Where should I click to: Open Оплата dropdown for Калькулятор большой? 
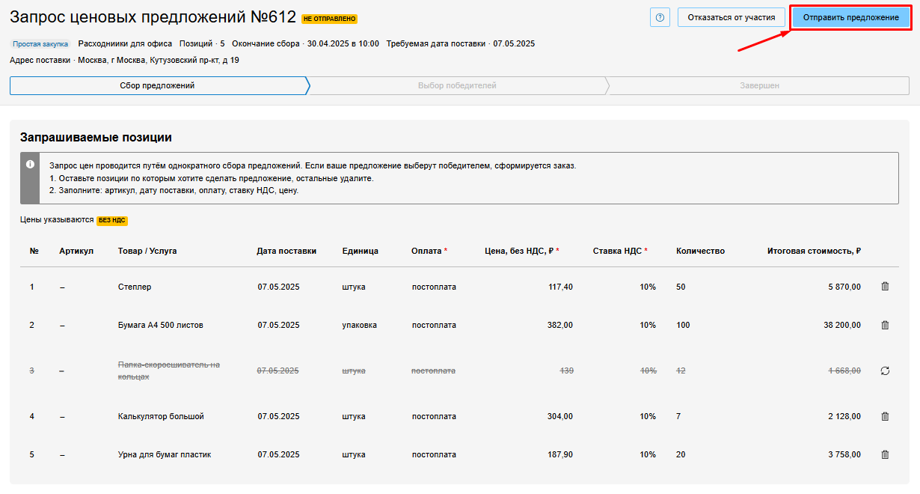click(434, 416)
